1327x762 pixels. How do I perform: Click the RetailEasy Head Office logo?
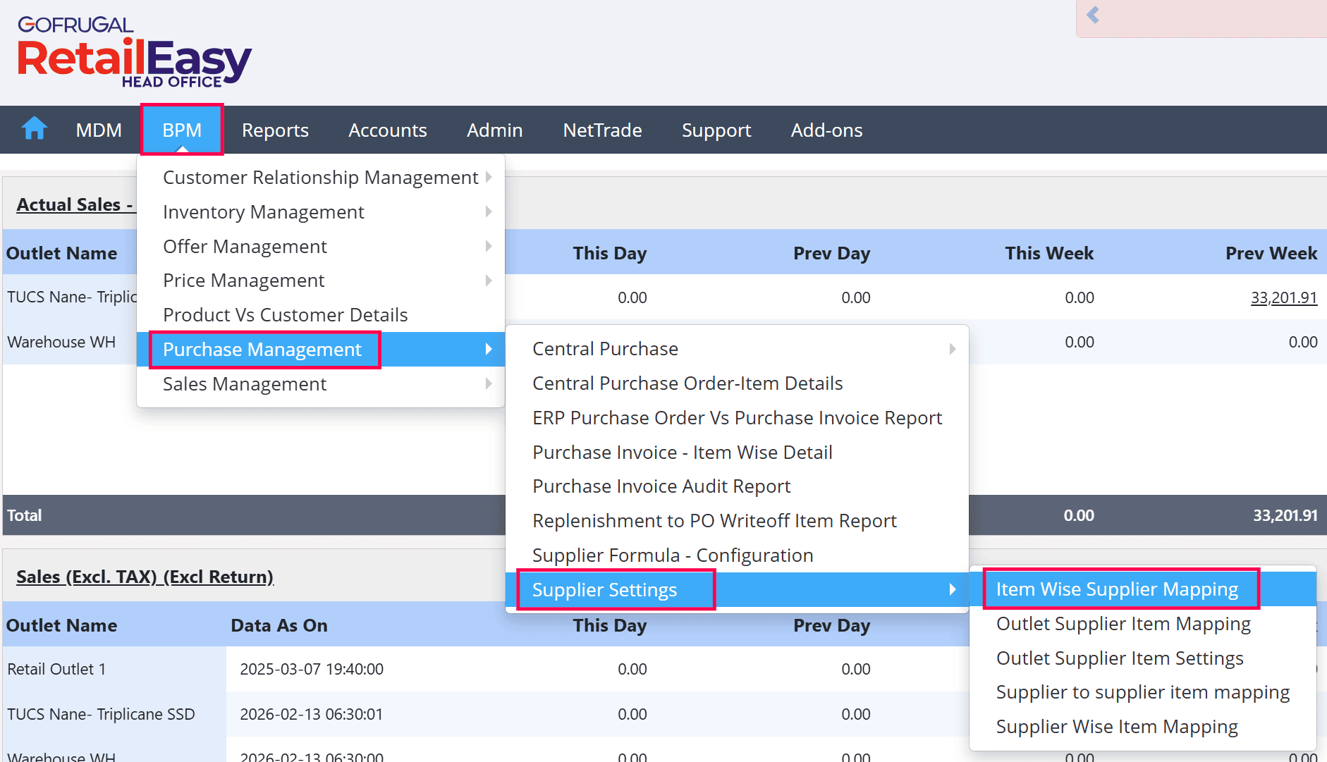134,53
